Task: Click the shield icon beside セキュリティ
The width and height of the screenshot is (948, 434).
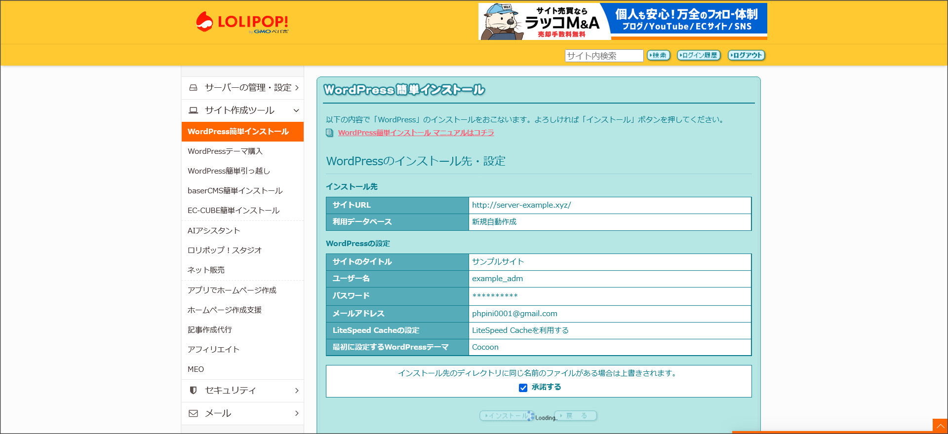Action: pos(193,391)
